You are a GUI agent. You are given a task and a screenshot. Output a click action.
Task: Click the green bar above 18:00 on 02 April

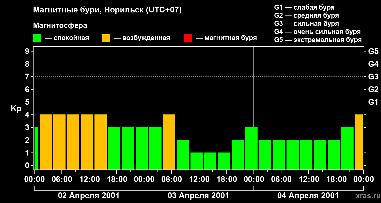[114, 148]
